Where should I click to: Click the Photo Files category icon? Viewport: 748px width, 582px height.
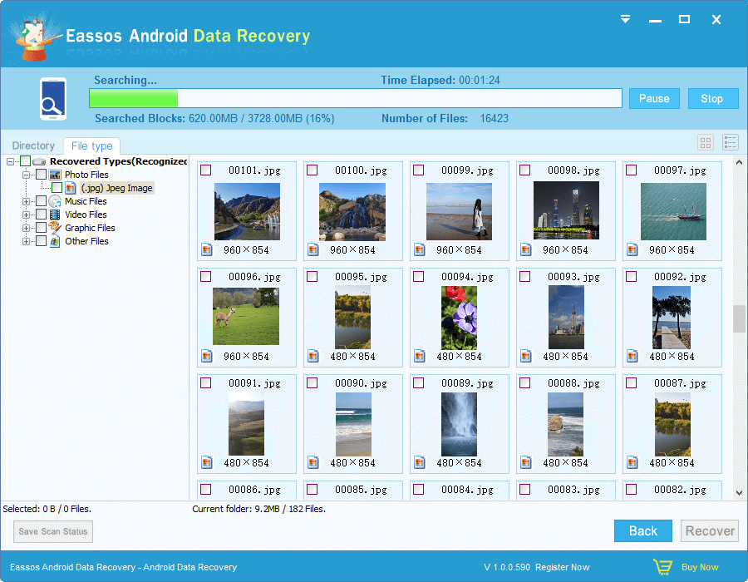(x=56, y=175)
